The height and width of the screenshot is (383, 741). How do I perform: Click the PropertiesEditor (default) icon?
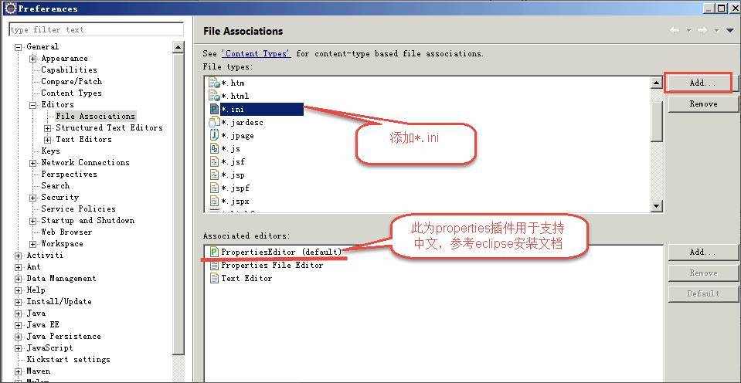point(214,252)
